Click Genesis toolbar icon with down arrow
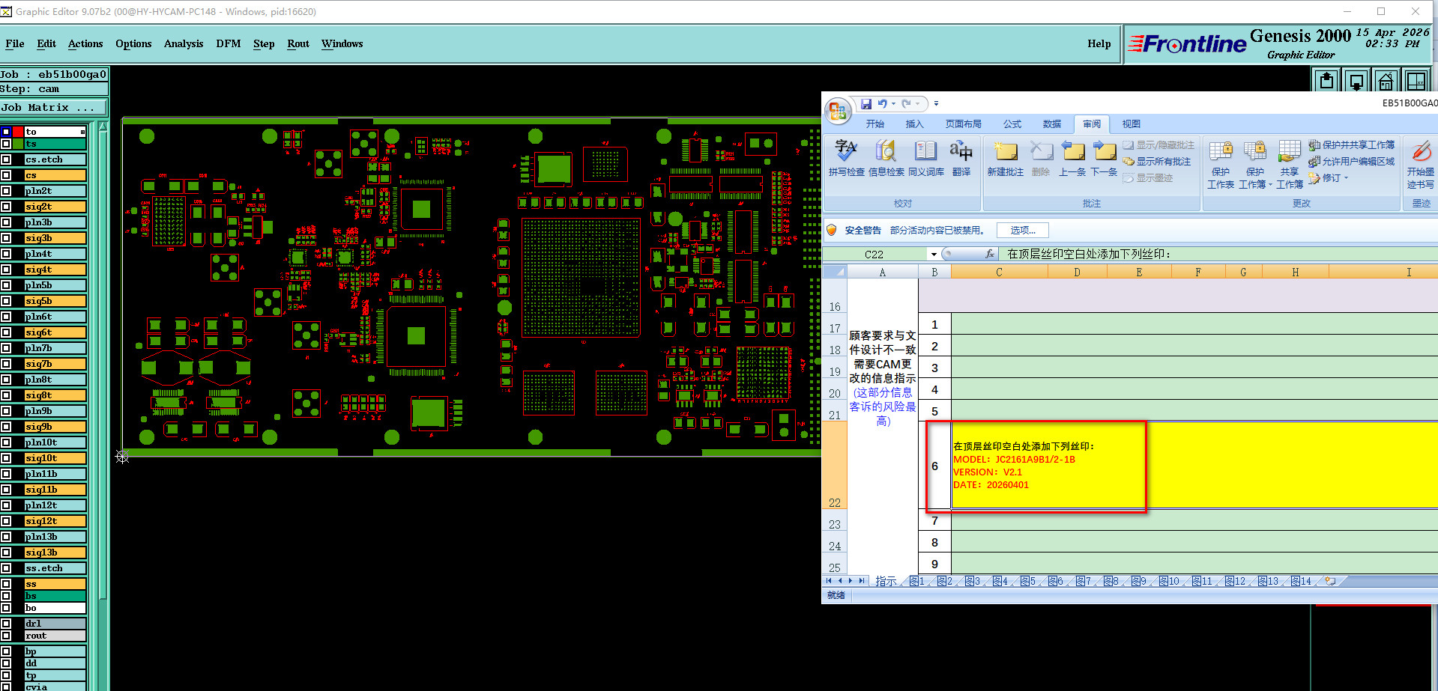 (x=1356, y=80)
